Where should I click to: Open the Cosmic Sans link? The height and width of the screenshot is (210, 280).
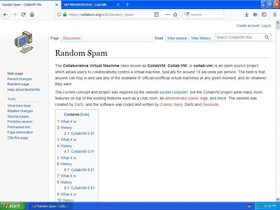(171, 104)
